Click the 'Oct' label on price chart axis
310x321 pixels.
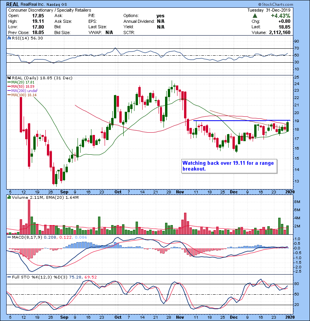[x=118, y=192]
